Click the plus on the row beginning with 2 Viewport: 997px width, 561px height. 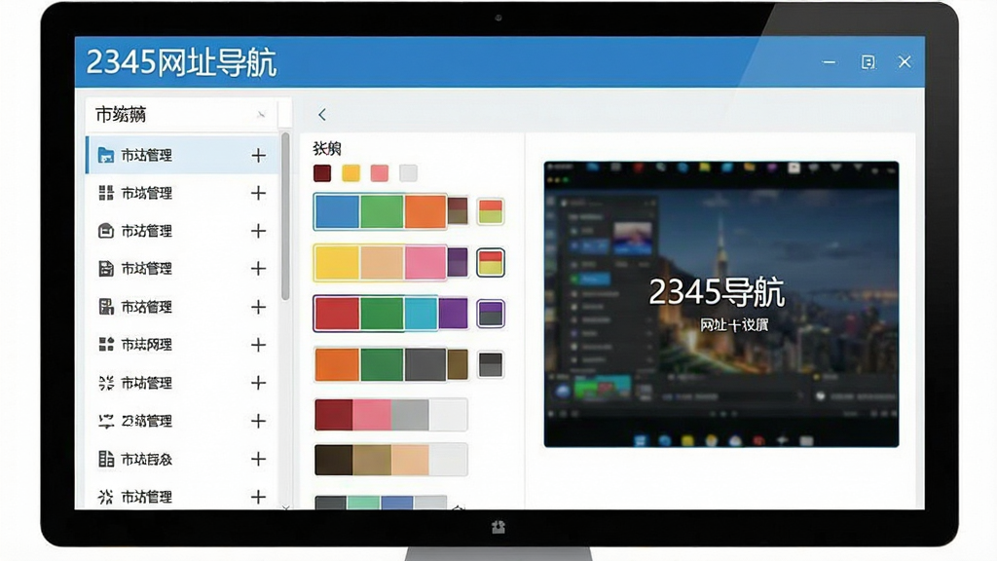pyautogui.click(x=258, y=421)
